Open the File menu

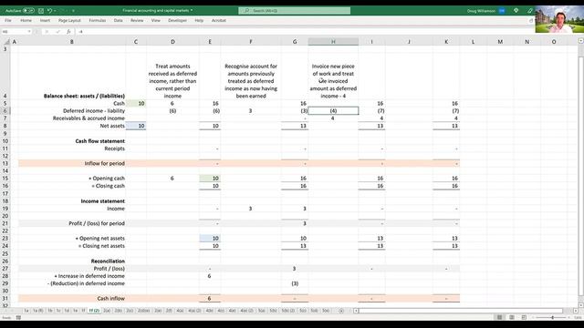(8, 20)
